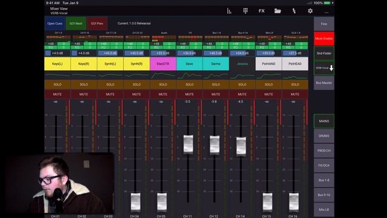
Task: Click the up-down arrows sync icon
Action: (x=294, y=11)
